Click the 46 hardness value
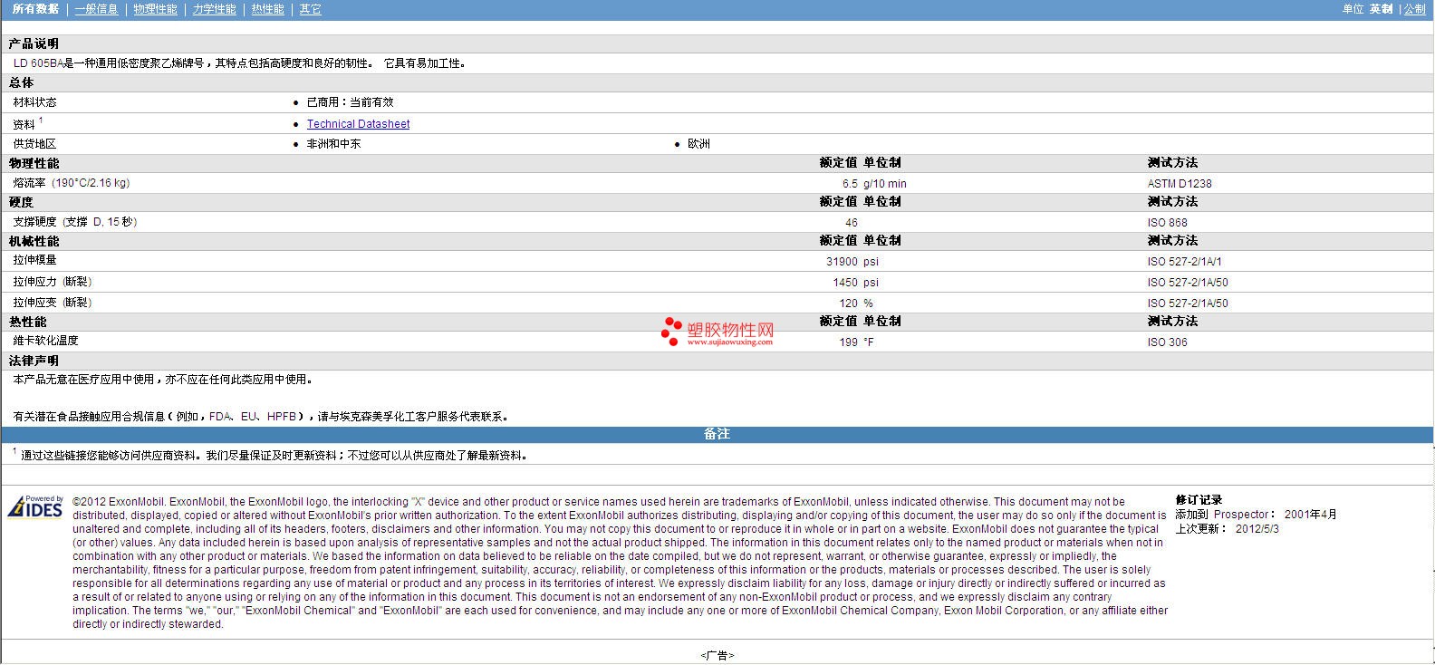 pos(851,223)
